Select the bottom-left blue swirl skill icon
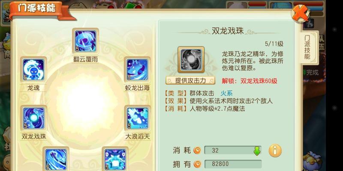 pos(56,159)
